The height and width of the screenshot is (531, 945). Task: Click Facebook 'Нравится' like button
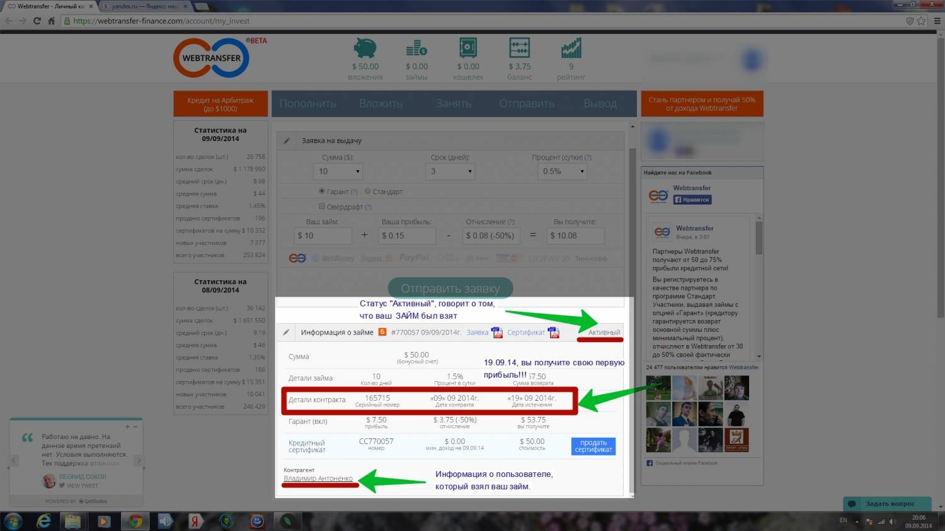(692, 200)
